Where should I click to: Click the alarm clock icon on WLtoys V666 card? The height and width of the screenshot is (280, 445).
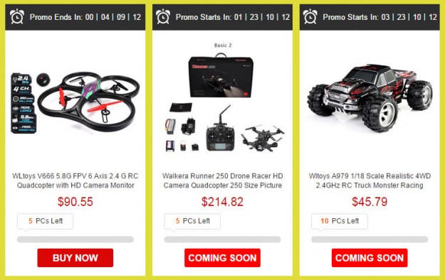(x=17, y=17)
